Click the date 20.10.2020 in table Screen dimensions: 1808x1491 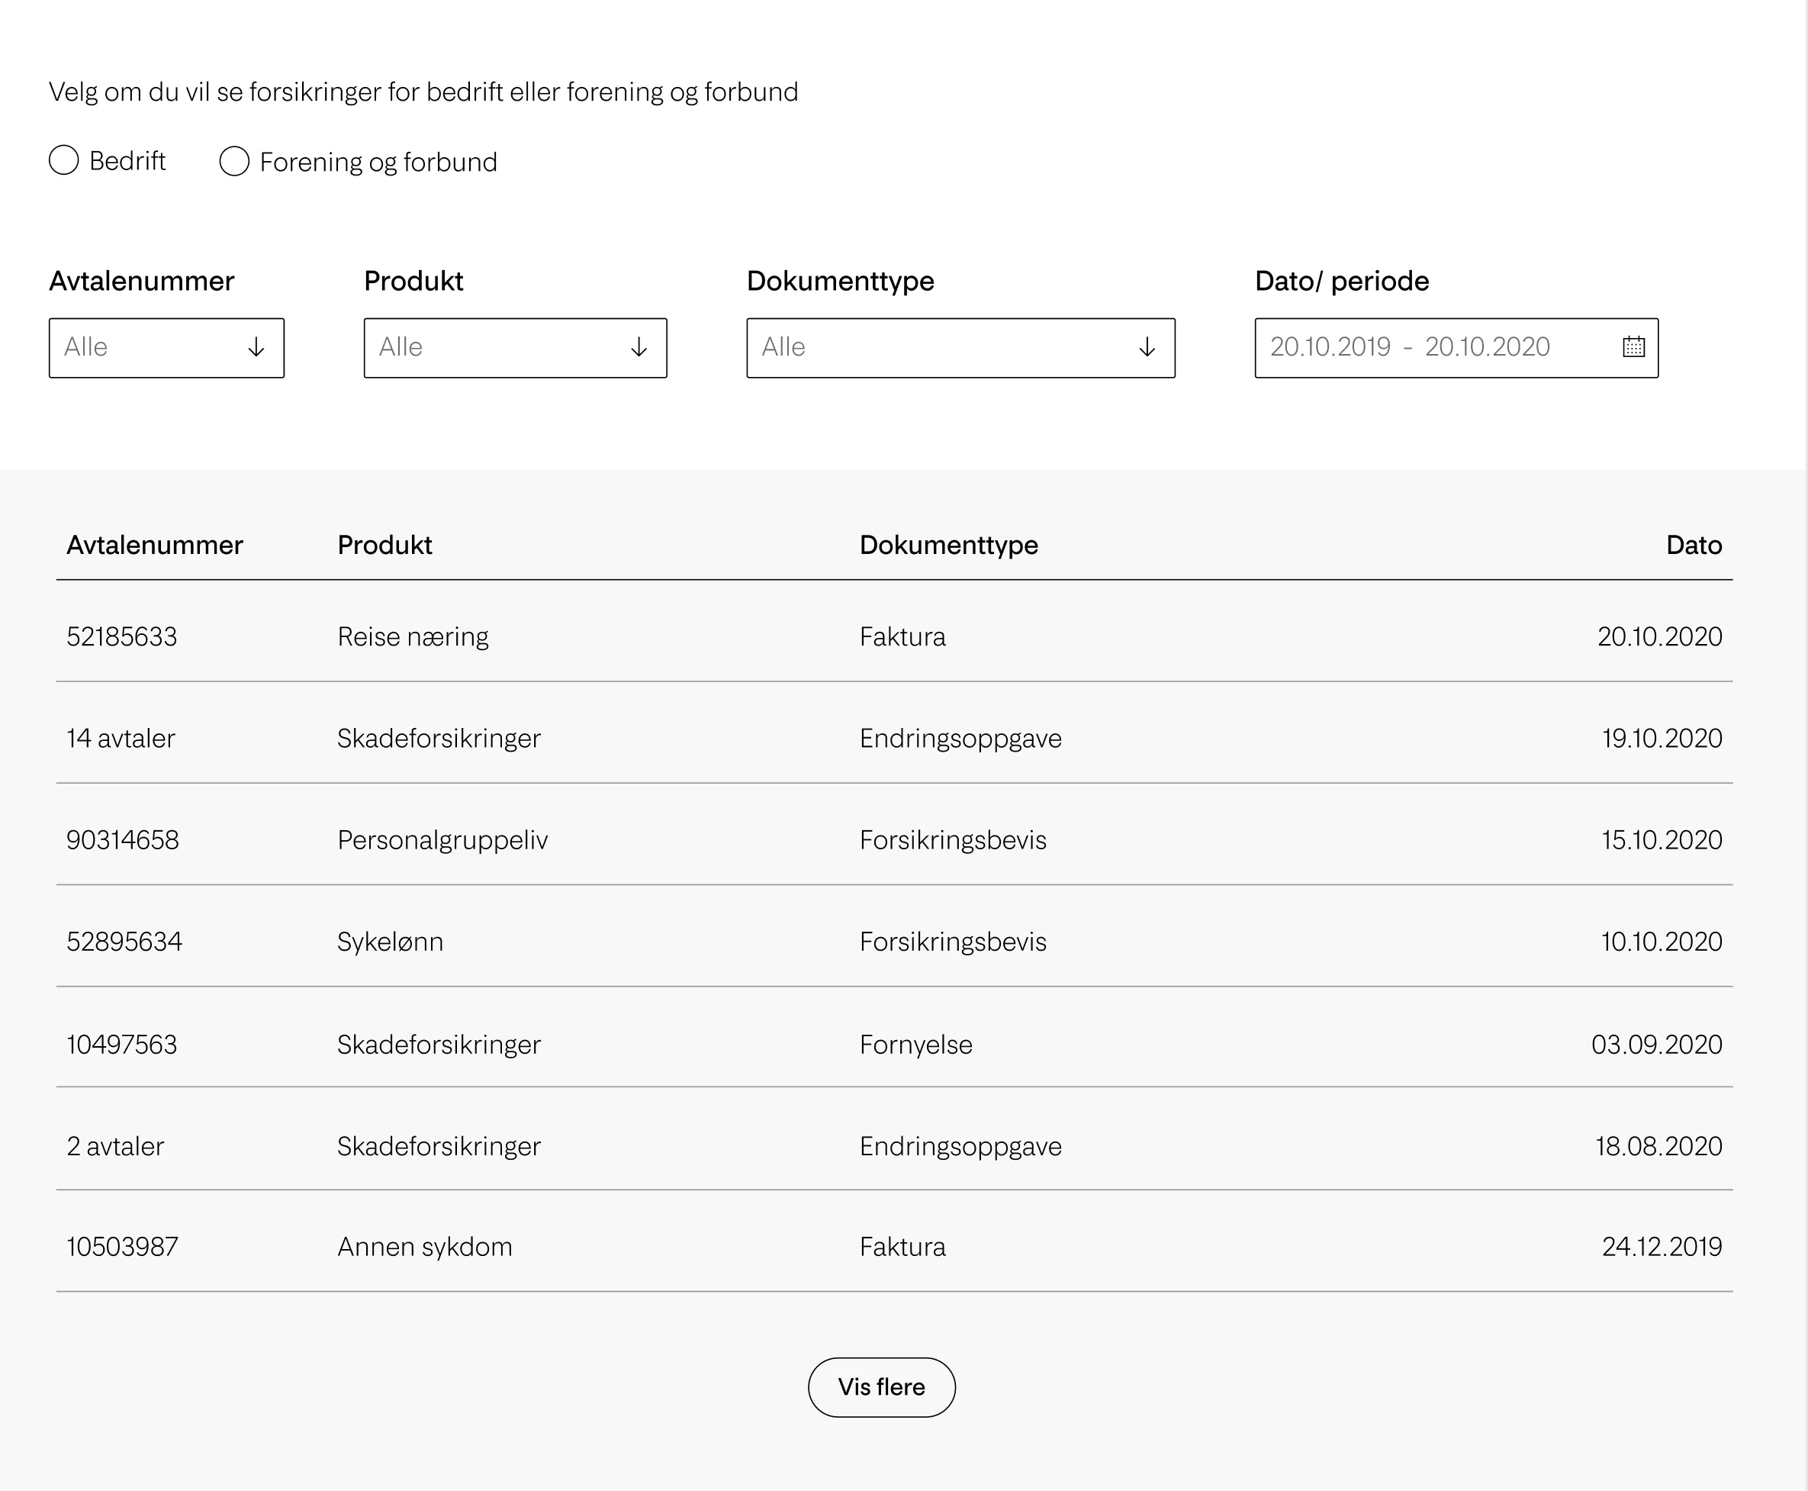coord(1659,636)
